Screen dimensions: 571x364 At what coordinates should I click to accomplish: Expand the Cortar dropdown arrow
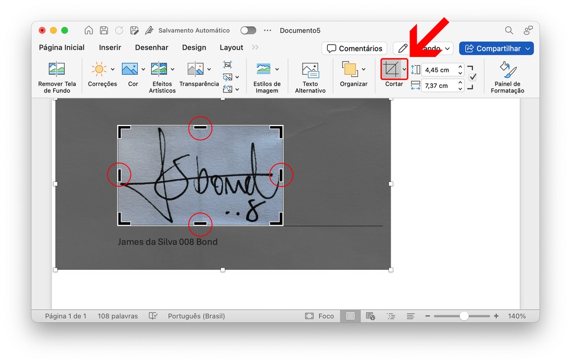coord(404,70)
